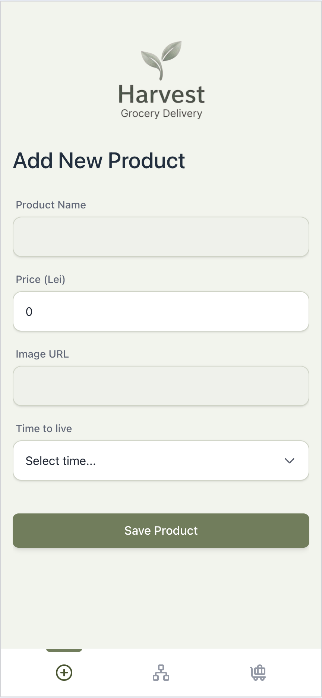Click the Time to live label
322x698 pixels.
click(44, 428)
